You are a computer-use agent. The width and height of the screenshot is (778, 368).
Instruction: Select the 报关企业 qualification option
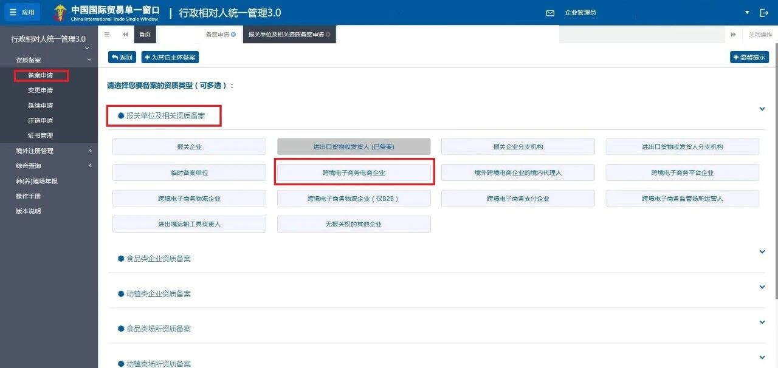point(189,146)
